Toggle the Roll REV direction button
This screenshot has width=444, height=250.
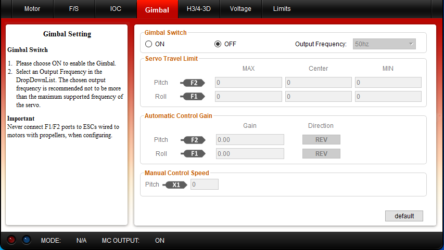(x=321, y=153)
